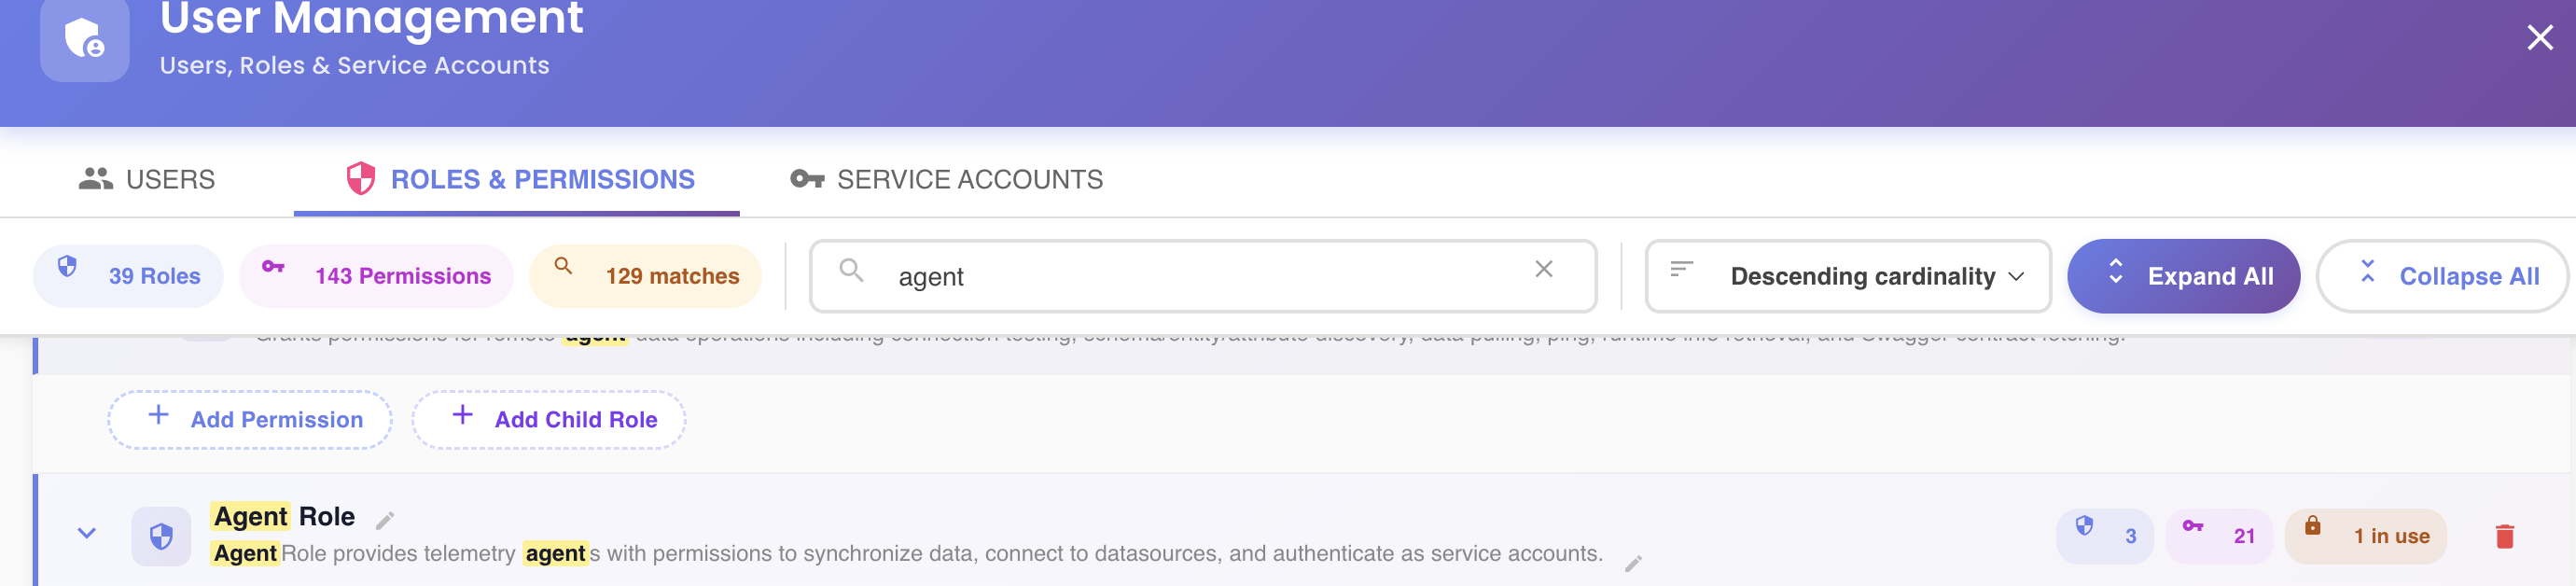Image resolution: width=2576 pixels, height=586 pixels.
Task: Edit the Agent Role name pencil
Action: pyautogui.click(x=385, y=520)
